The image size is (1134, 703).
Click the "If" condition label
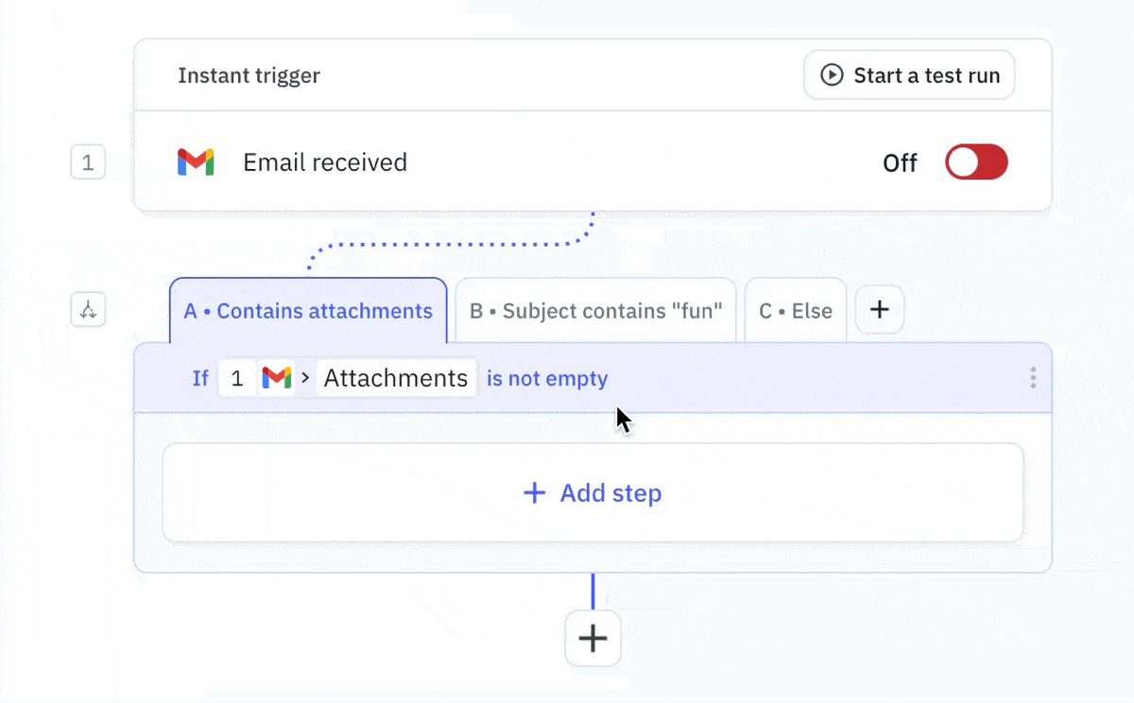click(x=199, y=377)
